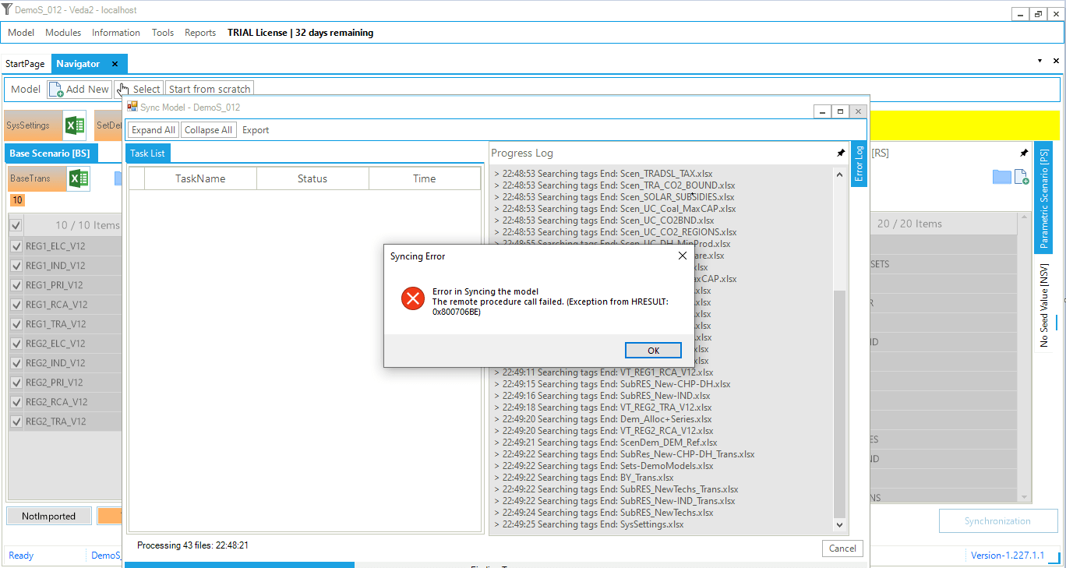Create new scenario with the add-document icon
This screenshot has width=1066, height=568.
pos(1022,177)
